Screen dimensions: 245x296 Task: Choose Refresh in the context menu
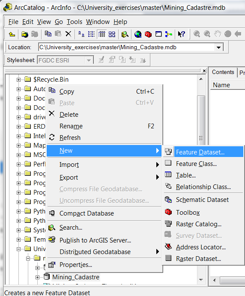(x=104, y=138)
